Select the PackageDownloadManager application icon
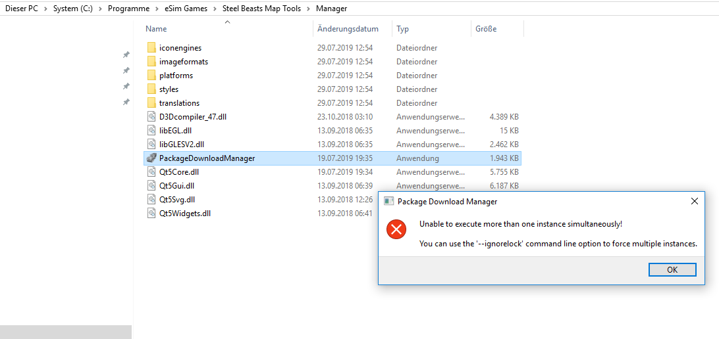Screen dimensions: 719x339 click(151, 158)
